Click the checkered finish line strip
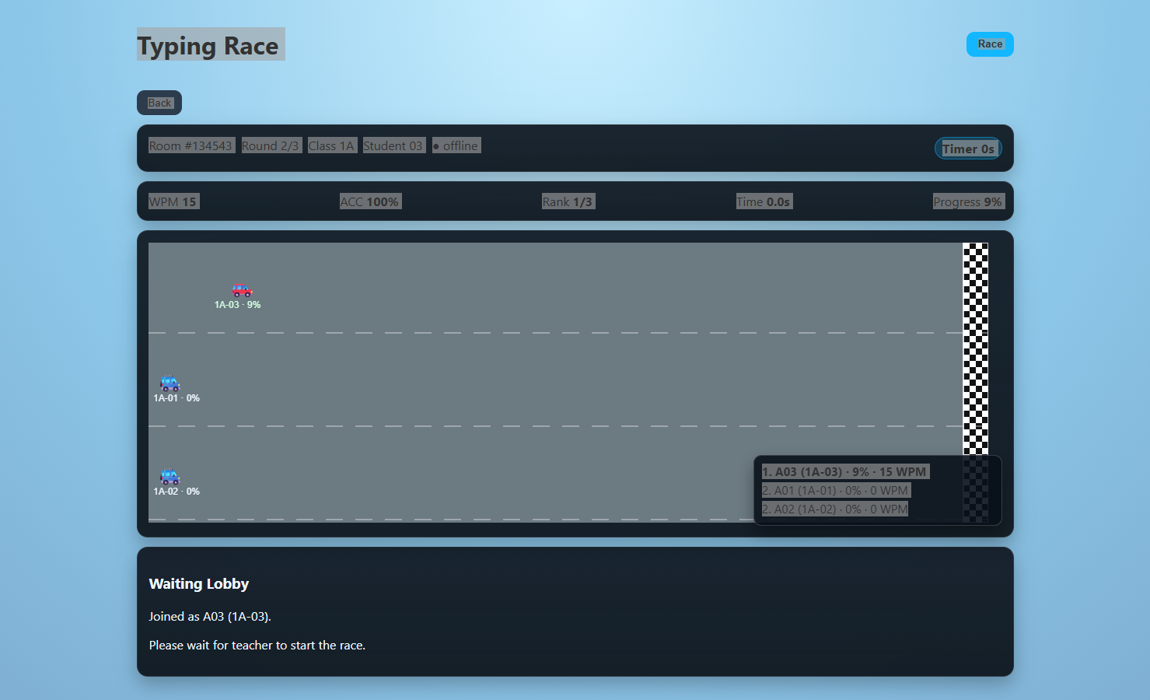This screenshot has height=700, width=1150. [976, 382]
